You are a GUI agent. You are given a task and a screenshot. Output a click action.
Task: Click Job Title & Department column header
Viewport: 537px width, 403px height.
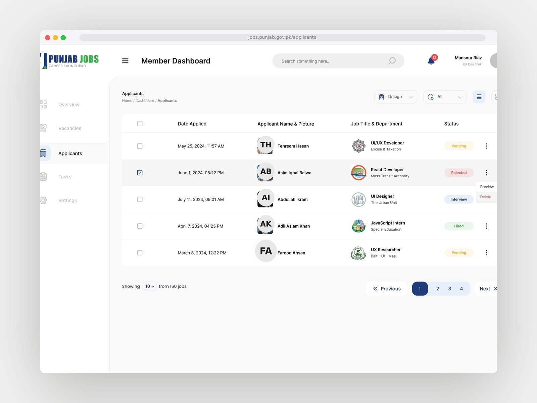tap(377, 124)
